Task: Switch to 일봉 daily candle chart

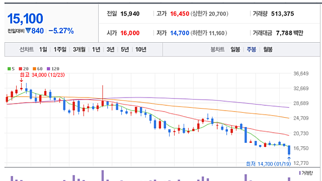Action: 235,49
